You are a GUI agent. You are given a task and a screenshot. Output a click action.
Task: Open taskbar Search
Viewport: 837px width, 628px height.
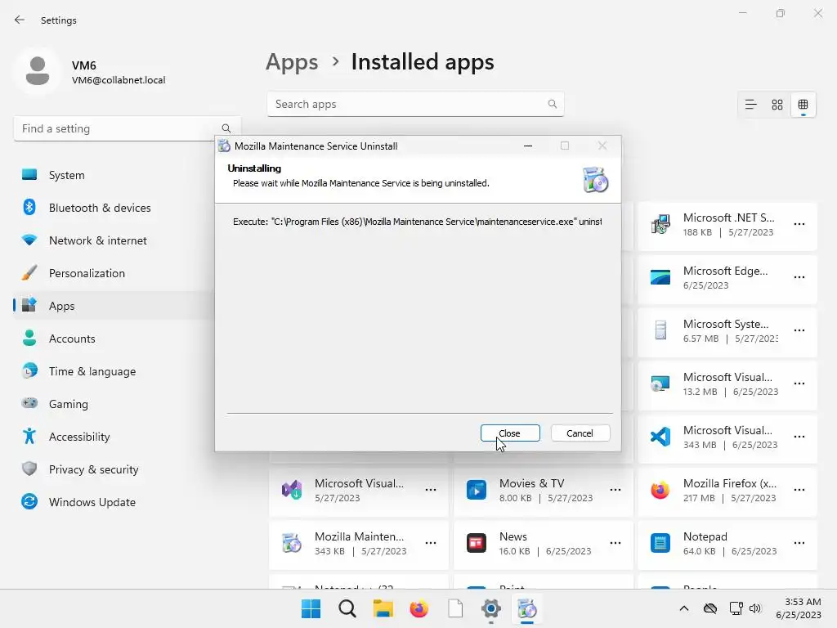(x=347, y=608)
